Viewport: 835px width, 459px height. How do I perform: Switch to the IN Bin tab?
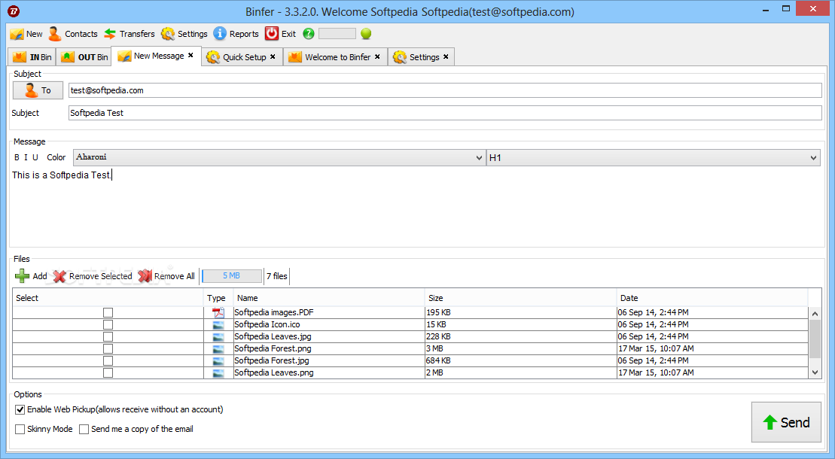pyautogui.click(x=32, y=57)
